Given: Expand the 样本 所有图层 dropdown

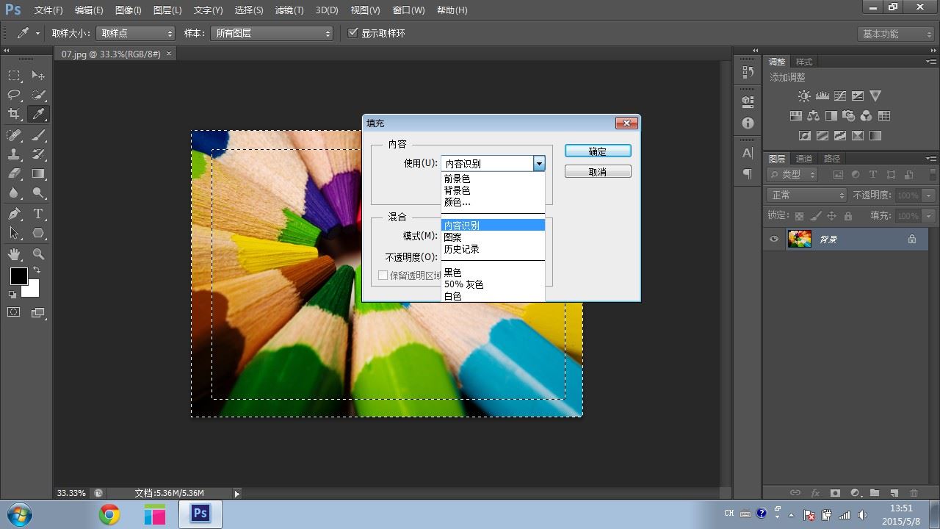Looking at the screenshot, I should coord(272,34).
